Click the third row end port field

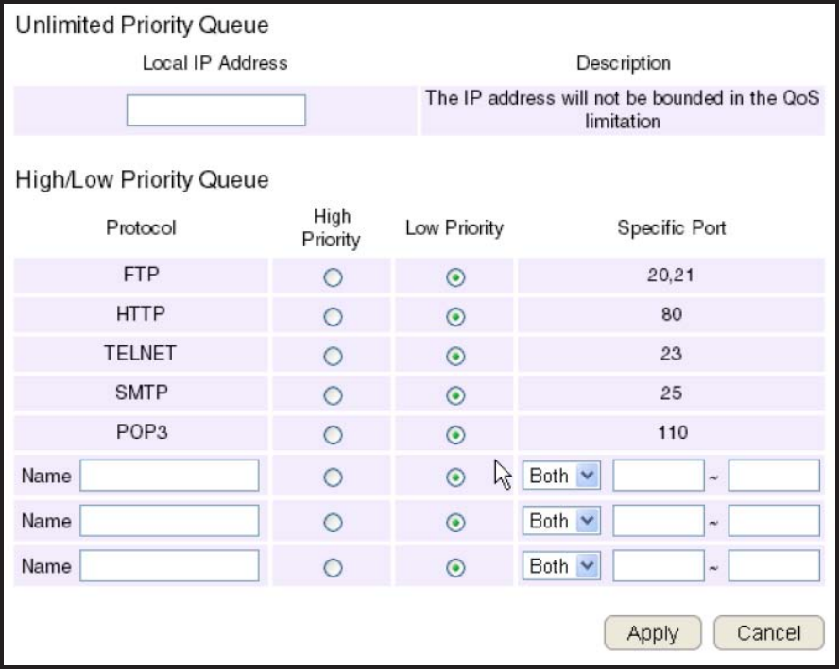coord(774,566)
